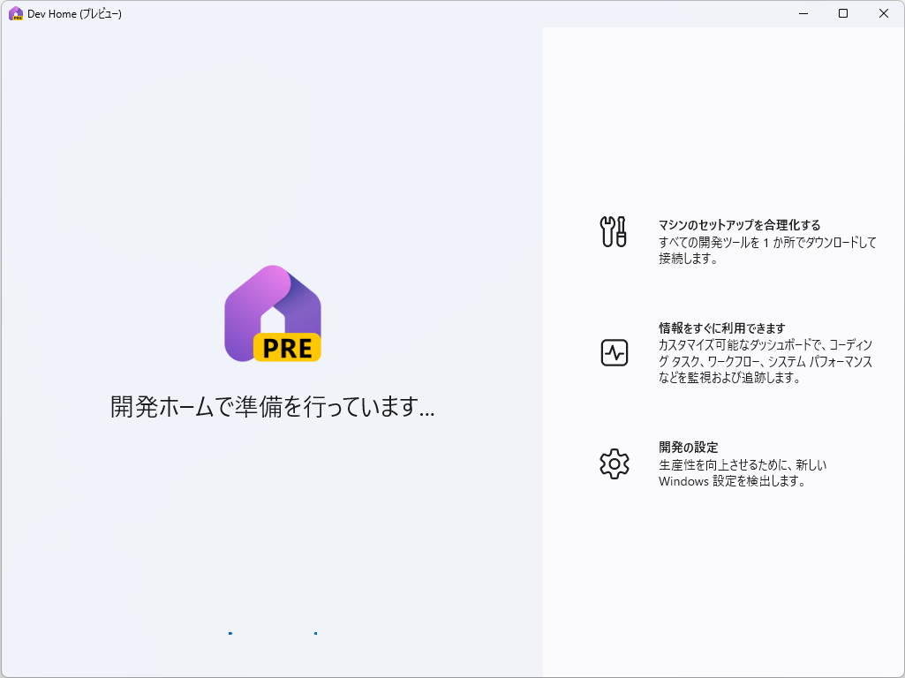
Task: Minimize the Dev Home window
Action: (803, 13)
